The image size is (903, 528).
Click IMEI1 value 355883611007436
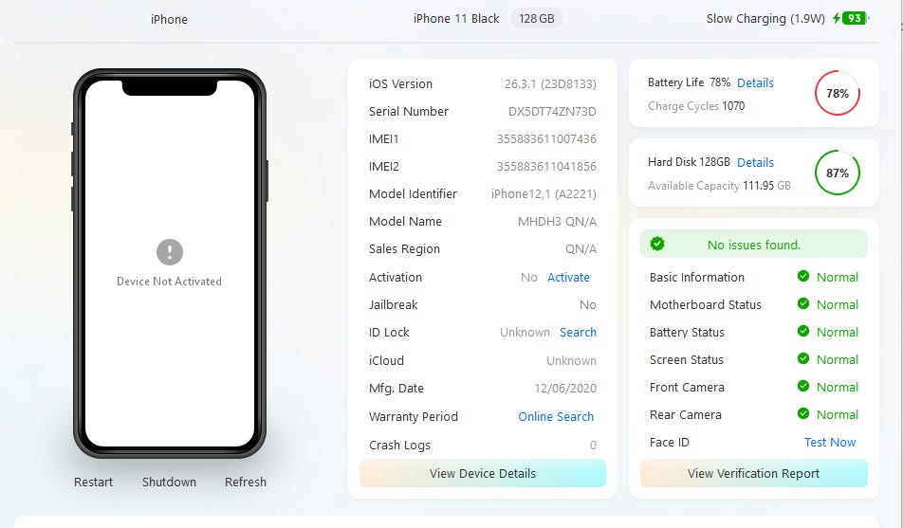[x=546, y=138]
